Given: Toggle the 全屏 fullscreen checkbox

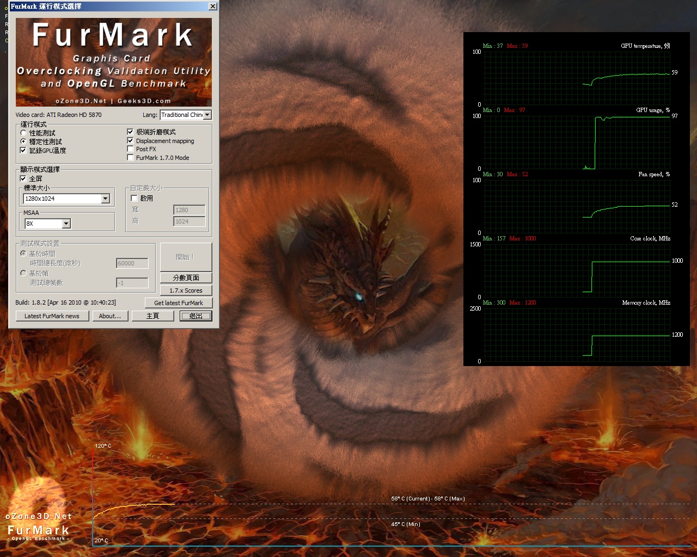Looking at the screenshot, I should (23, 178).
